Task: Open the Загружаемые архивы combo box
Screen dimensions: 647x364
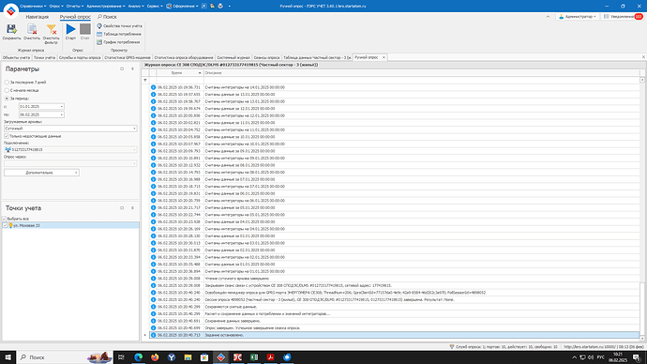Action: pyautogui.click(x=70, y=129)
